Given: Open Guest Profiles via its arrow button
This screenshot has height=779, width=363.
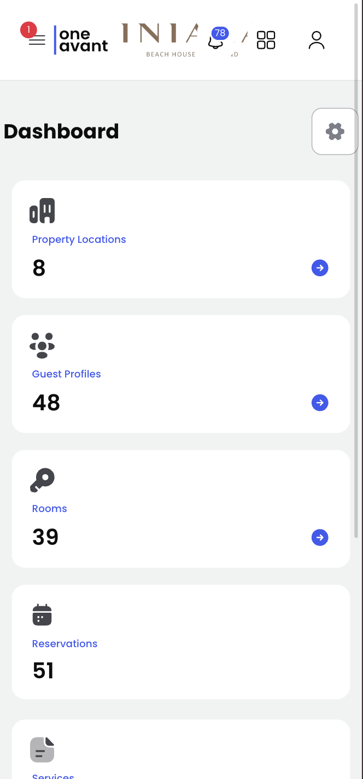Looking at the screenshot, I should 320,402.
